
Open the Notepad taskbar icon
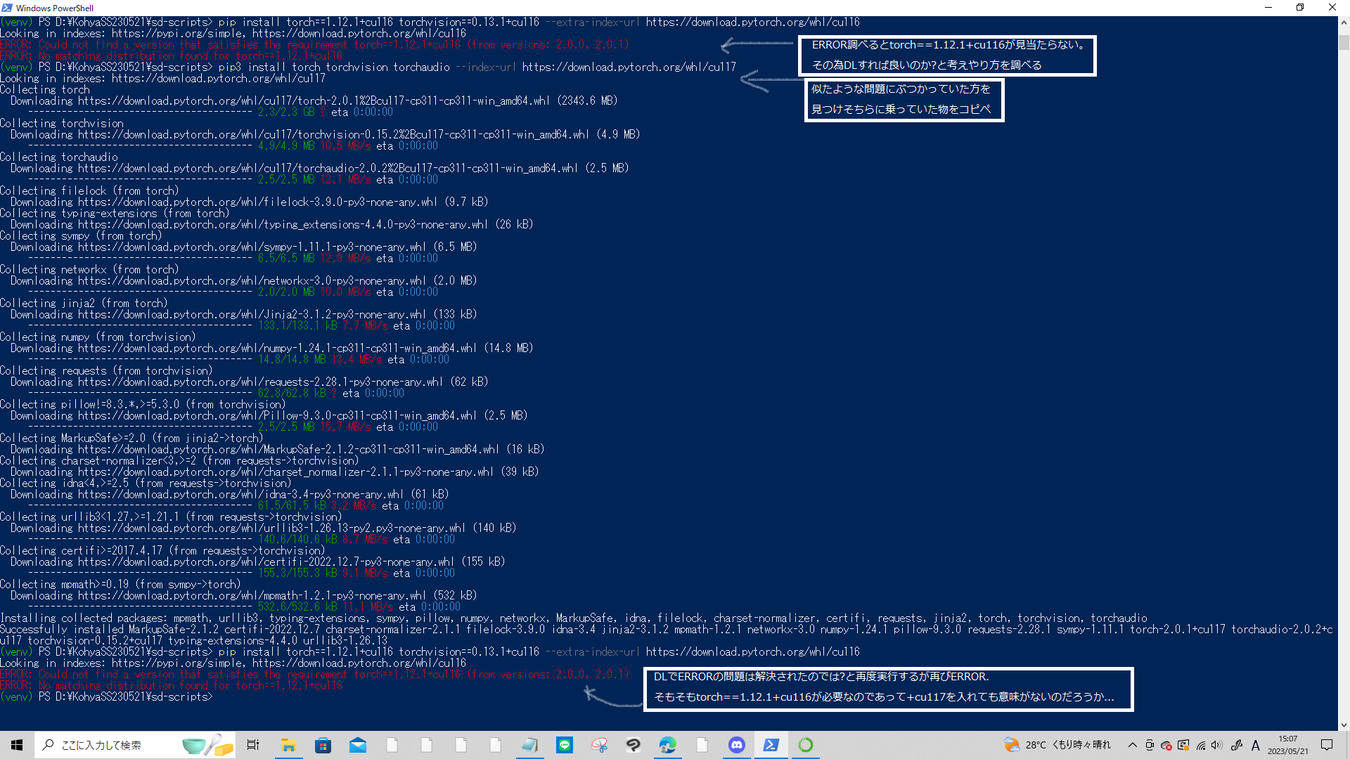pyautogui.click(x=529, y=745)
